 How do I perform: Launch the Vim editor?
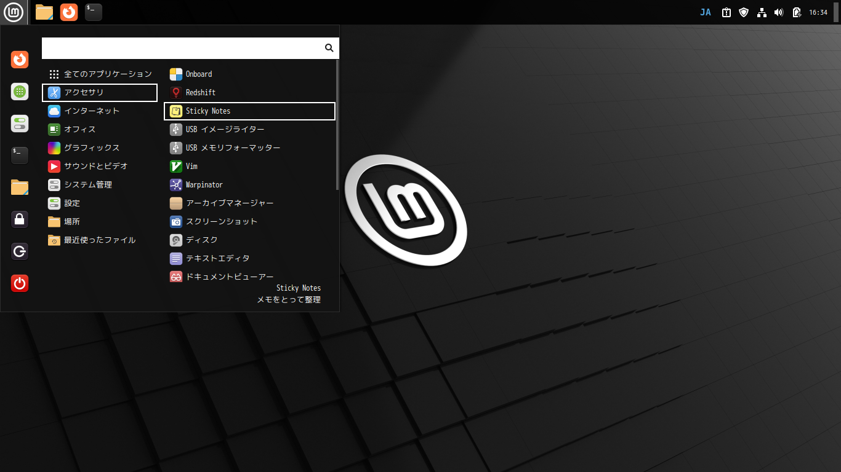click(x=249, y=167)
